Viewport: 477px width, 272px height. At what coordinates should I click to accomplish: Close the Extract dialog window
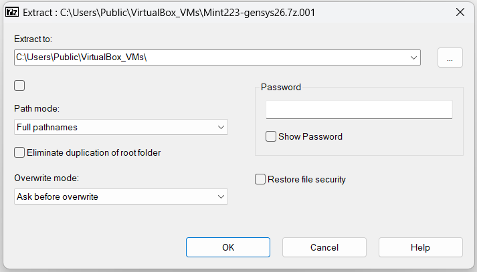[x=460, y=12]
